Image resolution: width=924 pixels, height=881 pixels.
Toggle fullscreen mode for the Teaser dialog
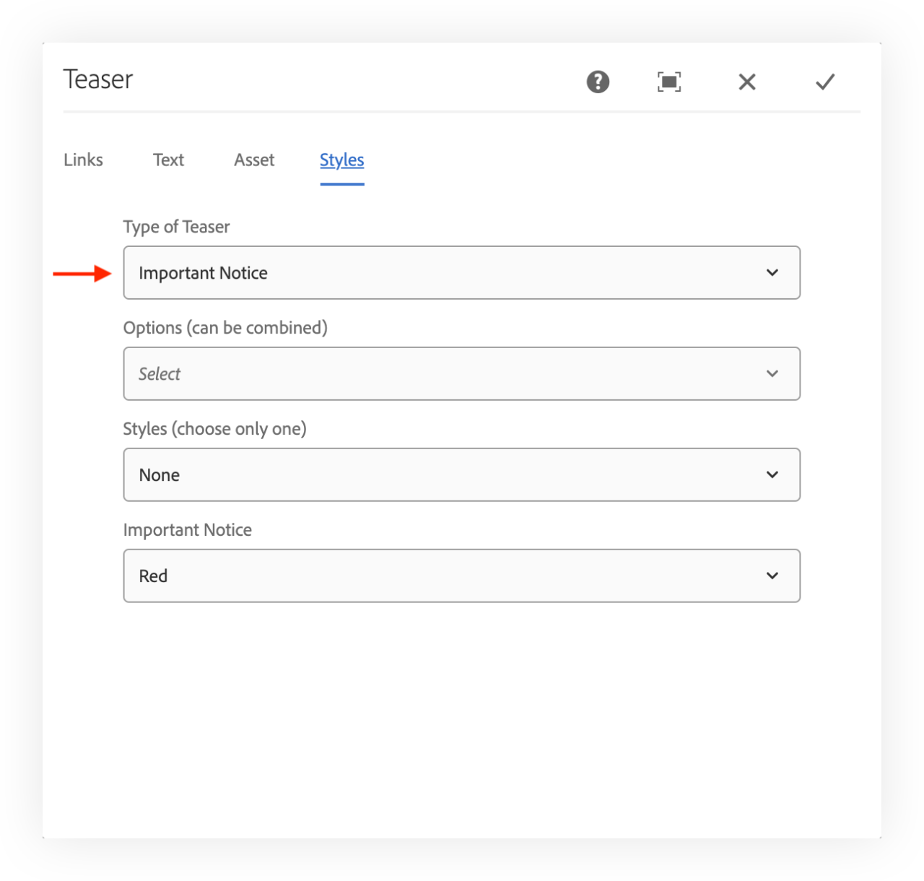click(x=668, y=82)
